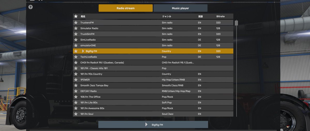310x131 pixels.
Task: Sort by favorites using header star
Action: [x=76, y=16]
